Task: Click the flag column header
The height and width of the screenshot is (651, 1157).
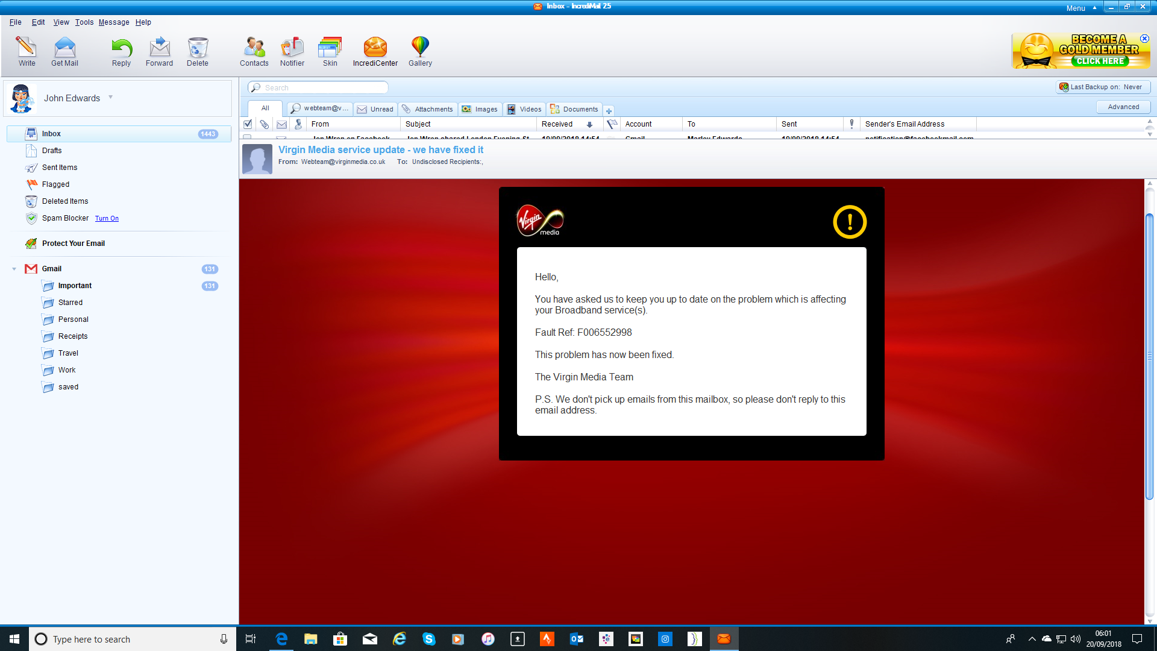Action: point(612,124)
